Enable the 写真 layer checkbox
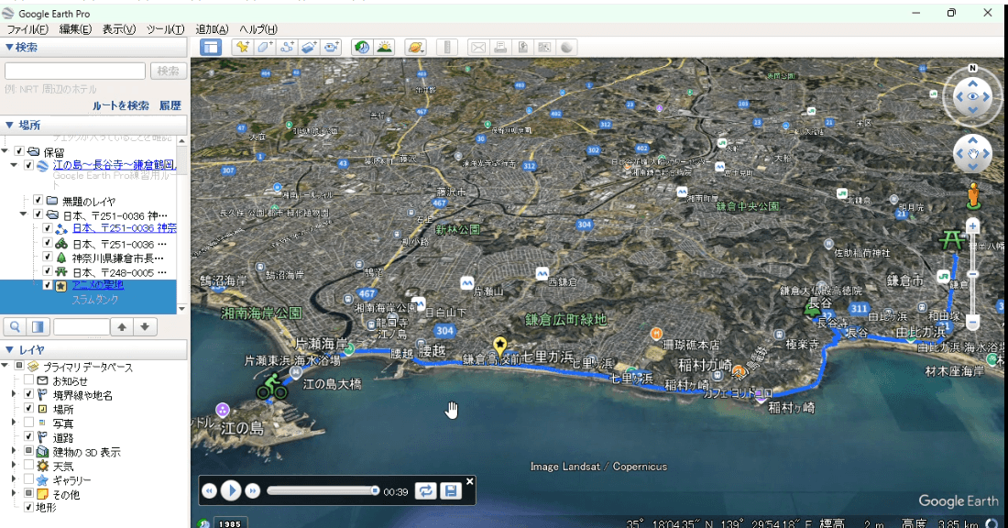The image size is (1008, 528). coord(28,423)
